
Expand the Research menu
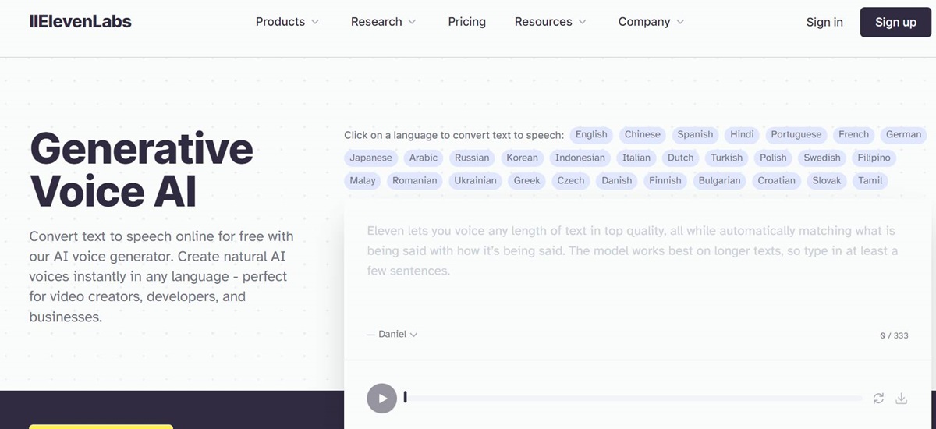(384, 22)
